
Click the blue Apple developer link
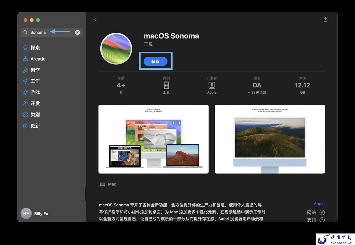coord(319,204)
